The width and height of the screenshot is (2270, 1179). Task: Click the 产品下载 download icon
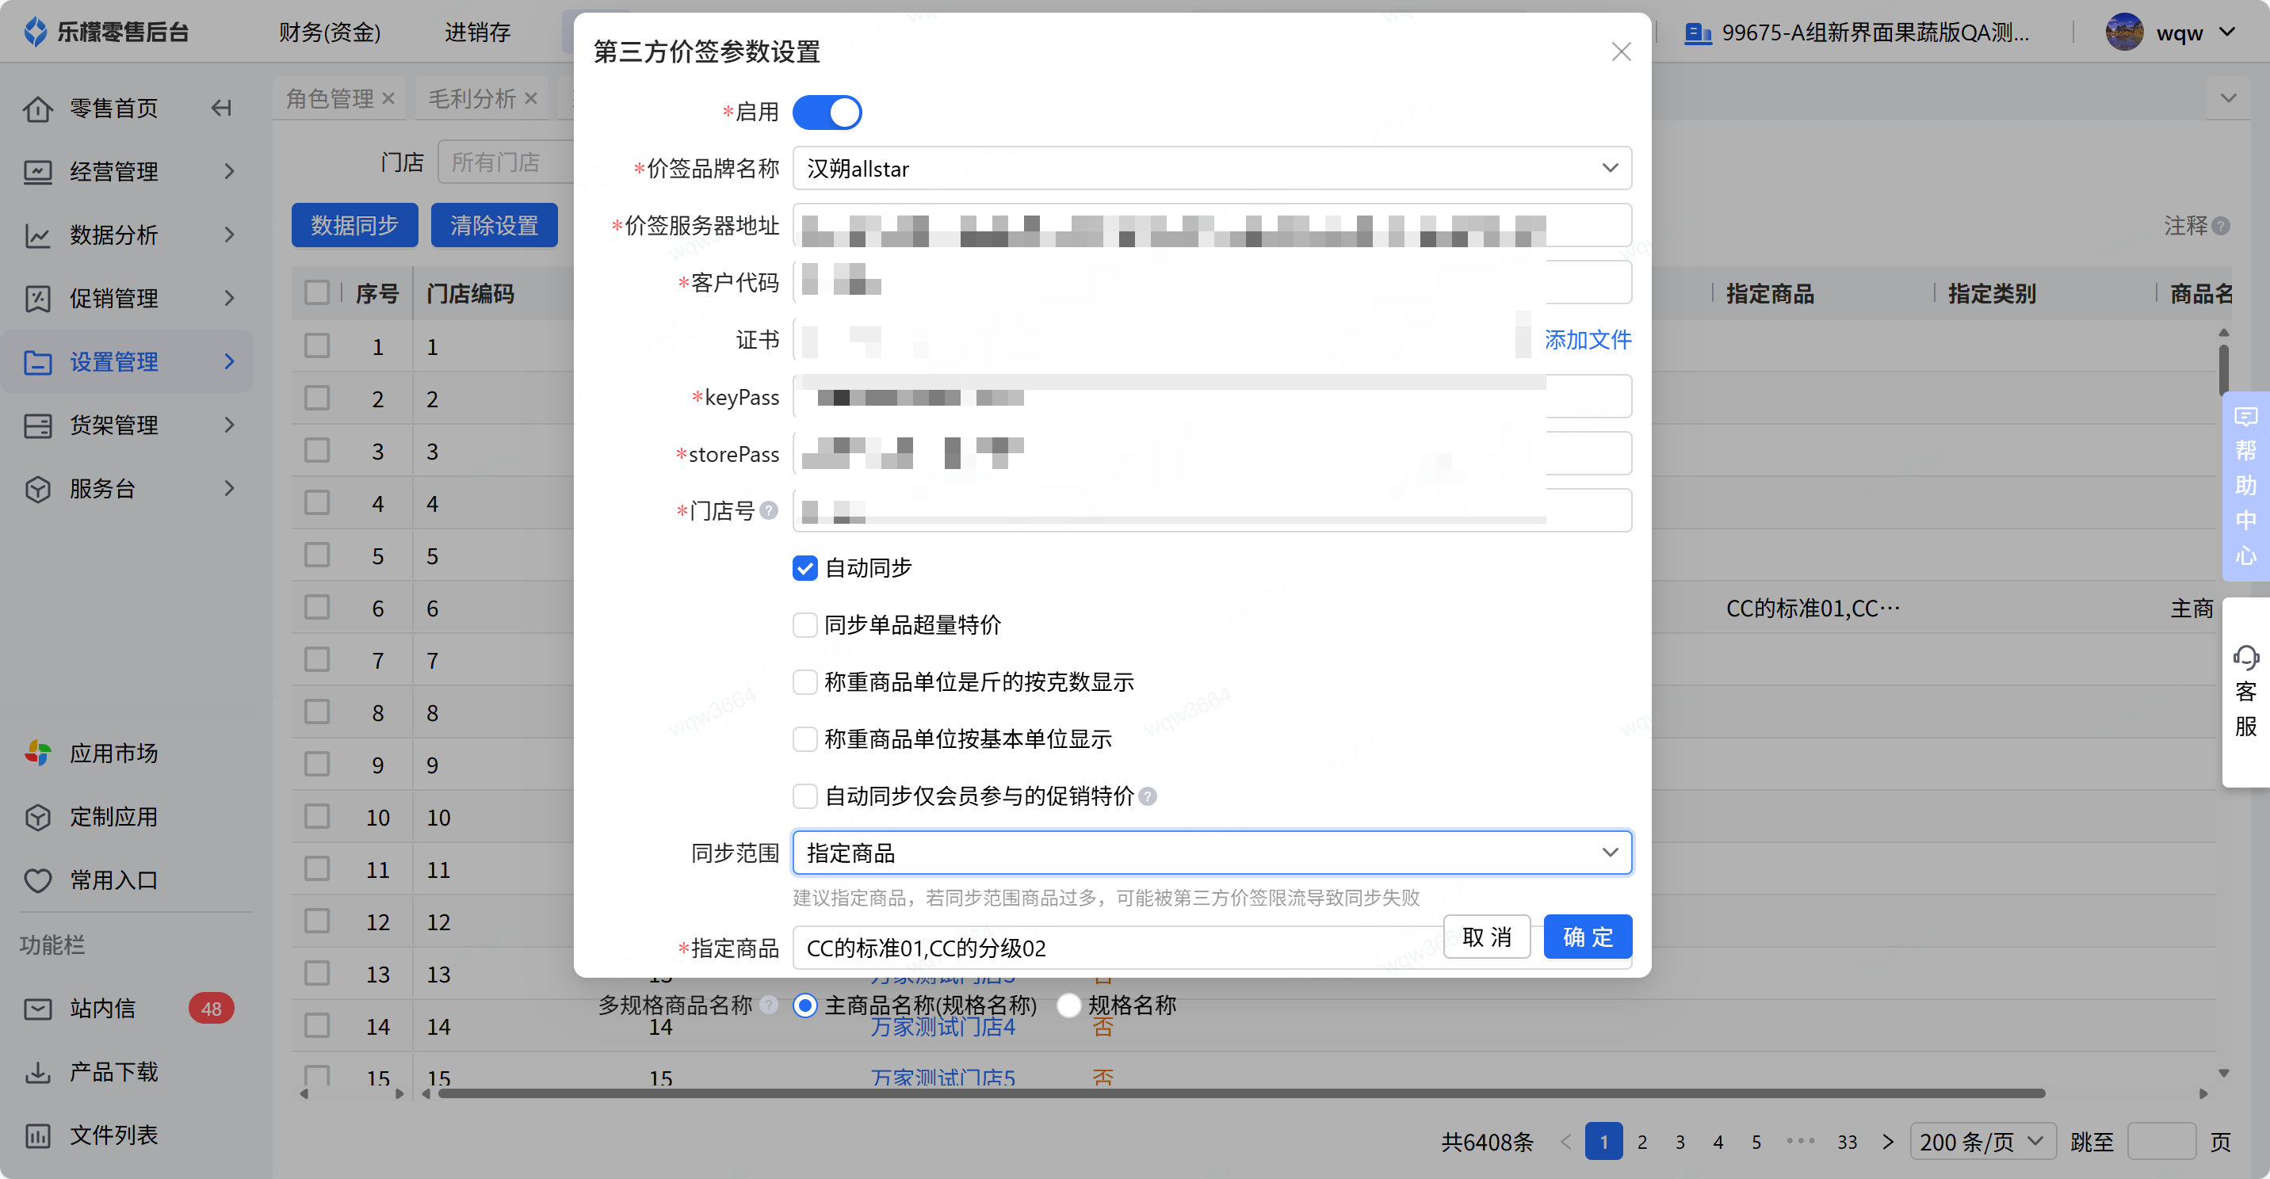[x=38, y=1072]
